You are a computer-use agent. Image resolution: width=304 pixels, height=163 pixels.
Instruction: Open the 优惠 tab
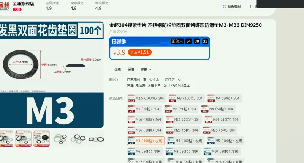tap(117, 69)
